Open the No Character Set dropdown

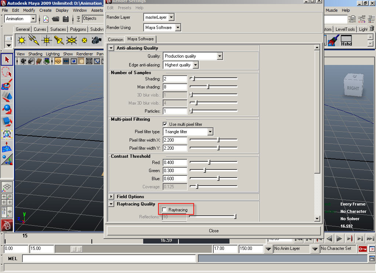coord(315,249)
